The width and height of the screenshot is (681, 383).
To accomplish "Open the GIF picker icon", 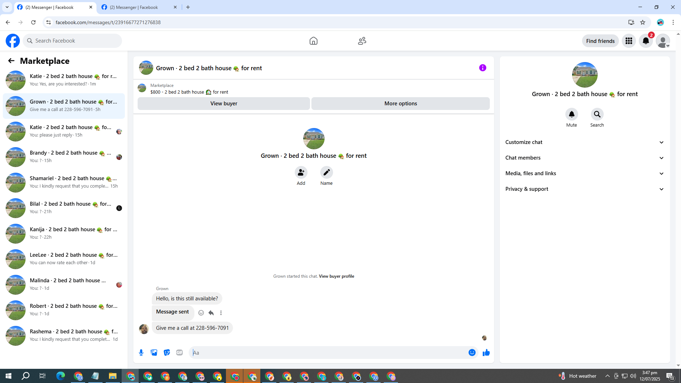I will coord(179,353).
